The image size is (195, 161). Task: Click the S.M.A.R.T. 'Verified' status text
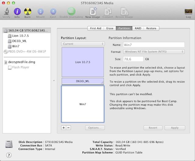[x=121, y=149]
